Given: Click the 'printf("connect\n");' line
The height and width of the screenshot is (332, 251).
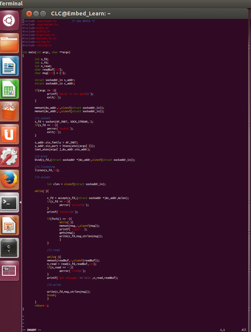Looking at the screenshot, I should (x=62, y=212).
